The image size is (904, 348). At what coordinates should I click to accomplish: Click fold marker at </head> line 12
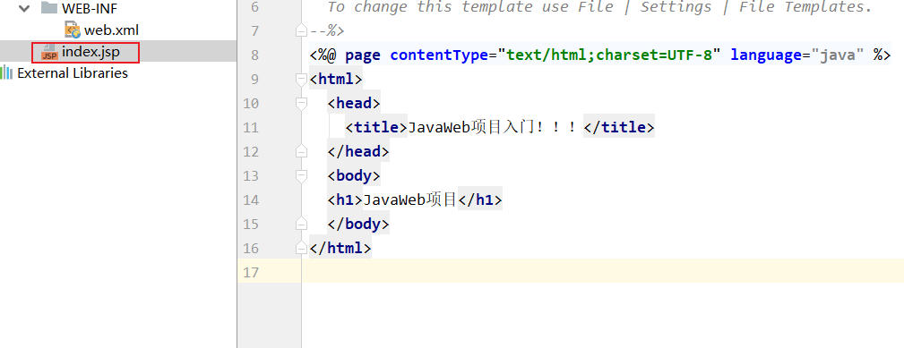301,152
